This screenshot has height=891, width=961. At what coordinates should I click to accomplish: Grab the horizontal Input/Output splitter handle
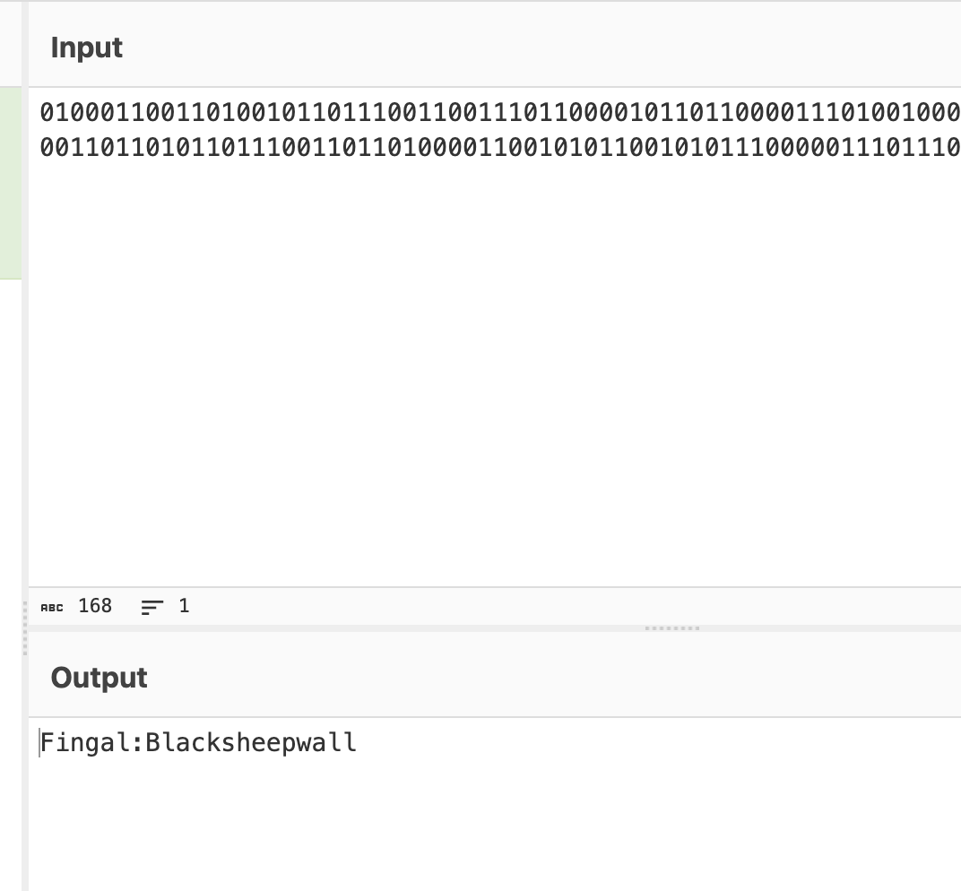[672, 628]
